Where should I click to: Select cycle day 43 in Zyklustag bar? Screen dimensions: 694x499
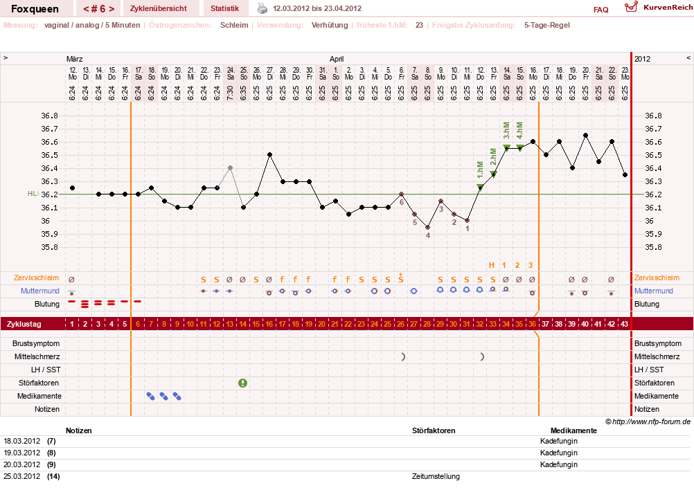click(624, 324)
